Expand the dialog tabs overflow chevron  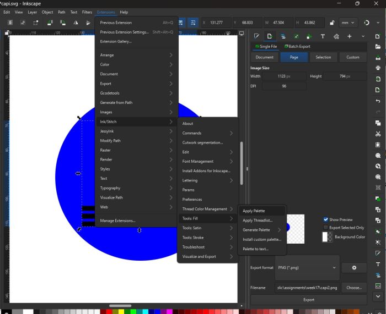(363, 36)
